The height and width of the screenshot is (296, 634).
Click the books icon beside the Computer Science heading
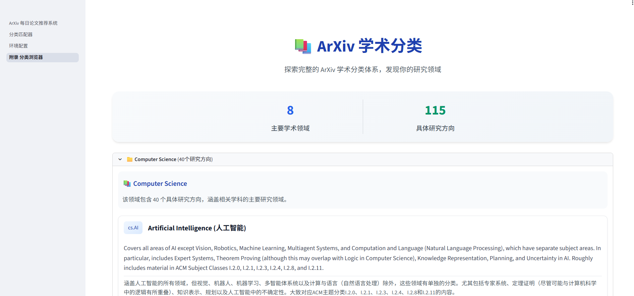pos(127,183)
